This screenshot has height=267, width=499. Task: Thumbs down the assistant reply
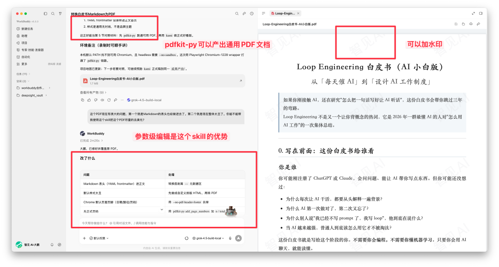[96, 100]
